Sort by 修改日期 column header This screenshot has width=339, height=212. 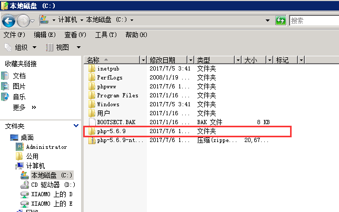coord(167,60)
